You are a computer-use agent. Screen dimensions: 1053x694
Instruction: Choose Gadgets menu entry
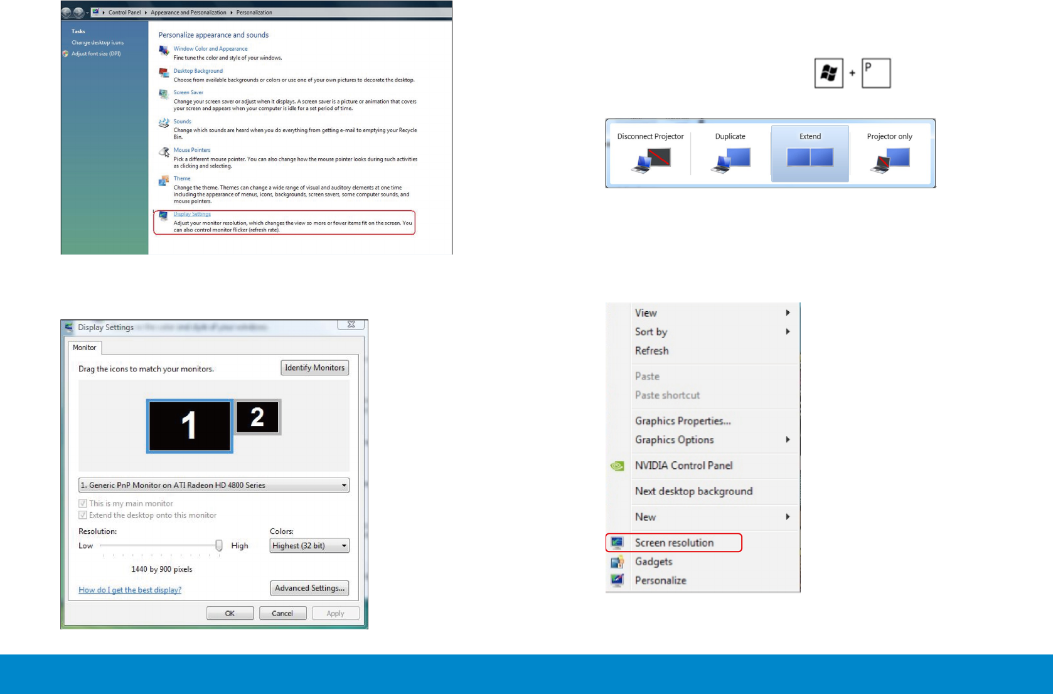[654, 562]
